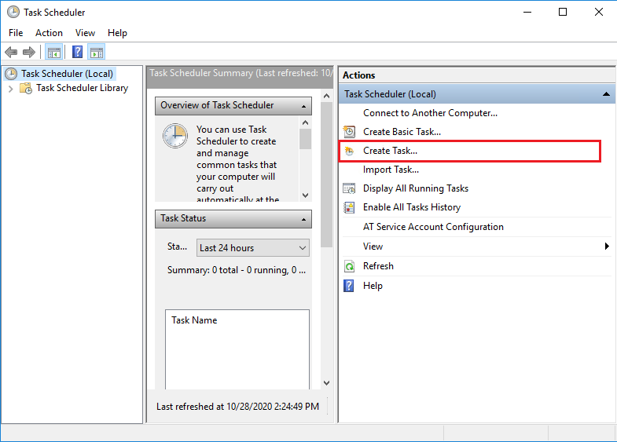Click the Refresh action text
The width and height of the screenshot is (617, 442).
(378, 266)
